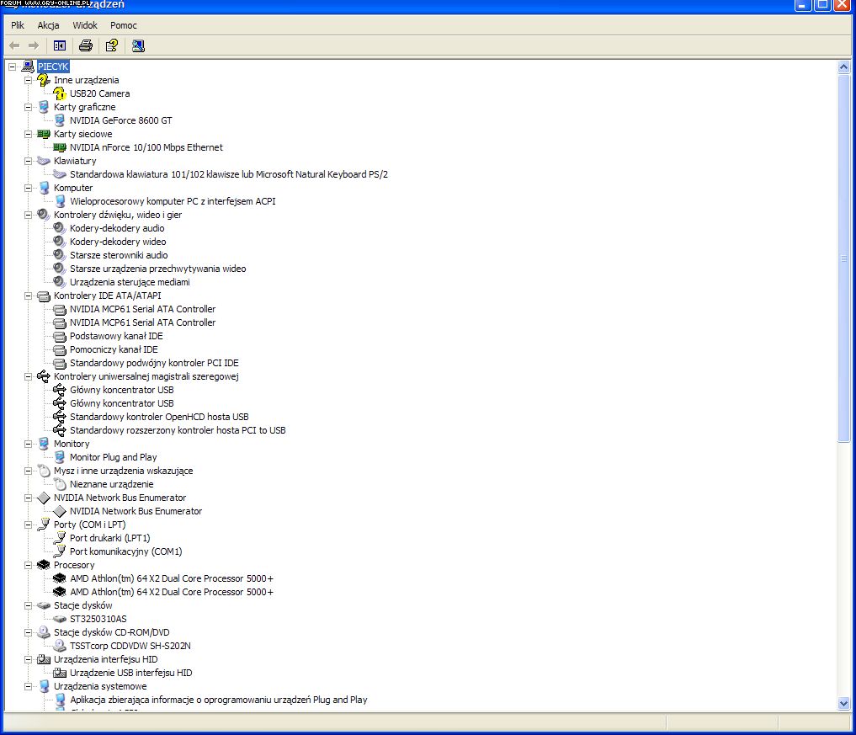The height and width of the screenshot is (735, 856).
Task: Select the USB20 Camera device
Action: click(100, 93)
